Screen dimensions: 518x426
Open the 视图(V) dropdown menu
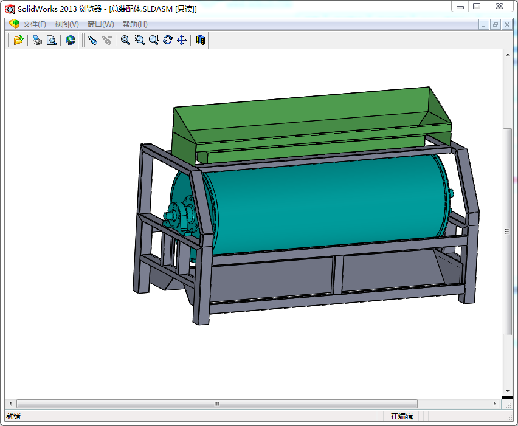[x=67, y=24]
